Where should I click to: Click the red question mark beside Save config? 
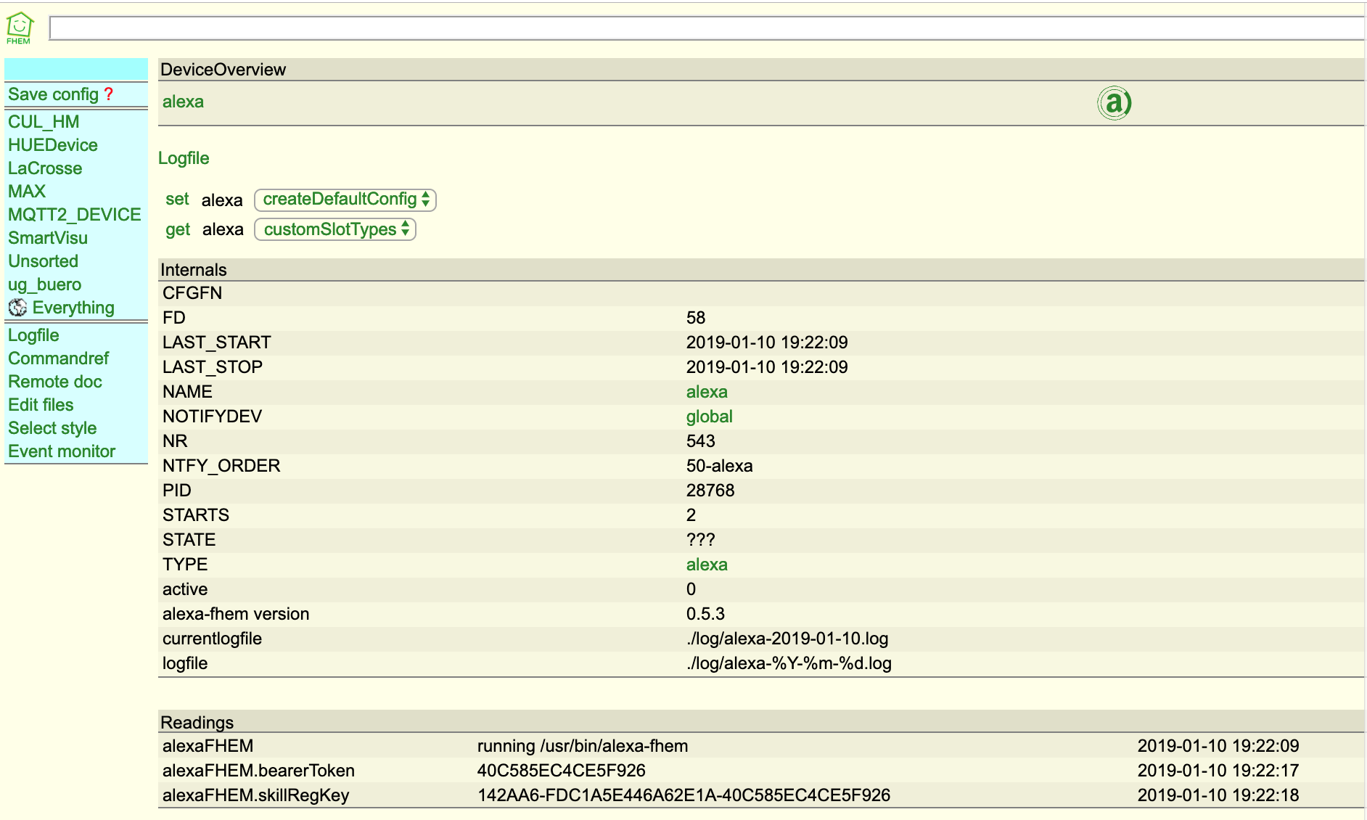tap(108, 94)
